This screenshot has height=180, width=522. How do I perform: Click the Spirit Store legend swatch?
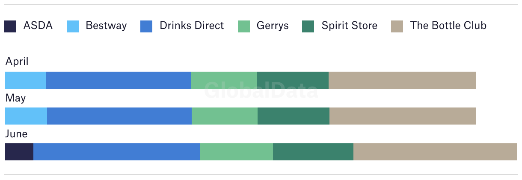coord(308,26)
